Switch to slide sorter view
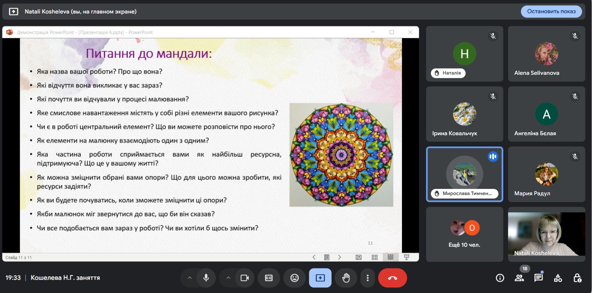Screen dimensions: 592x293 375,257
